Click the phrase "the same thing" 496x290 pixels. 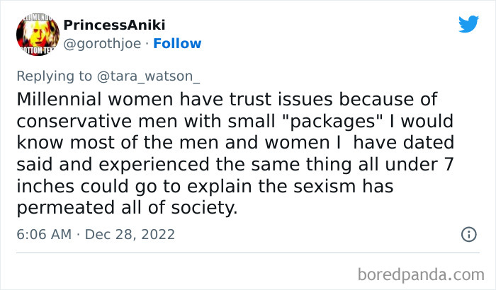pos(310,165)
